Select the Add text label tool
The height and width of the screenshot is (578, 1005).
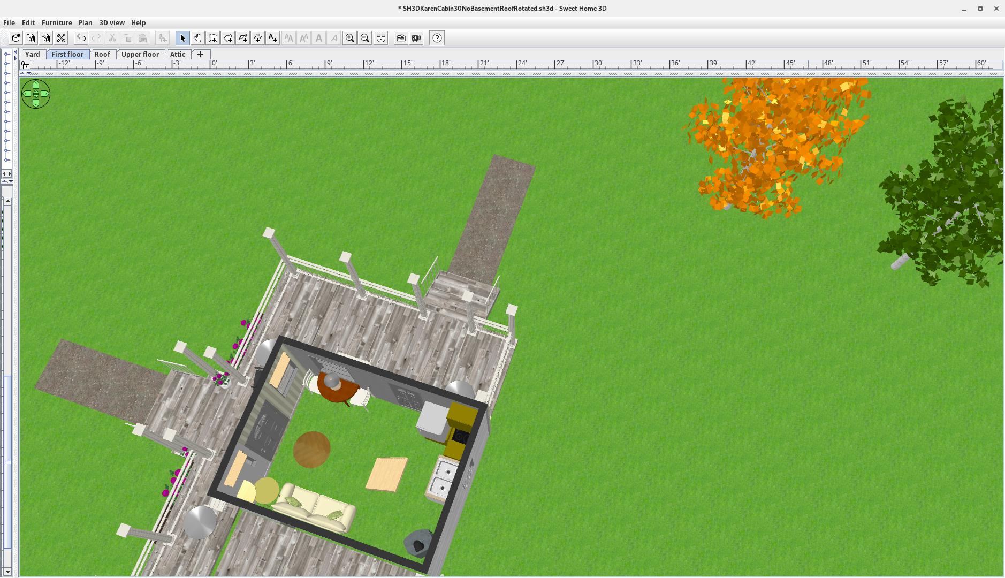(273, 38)
